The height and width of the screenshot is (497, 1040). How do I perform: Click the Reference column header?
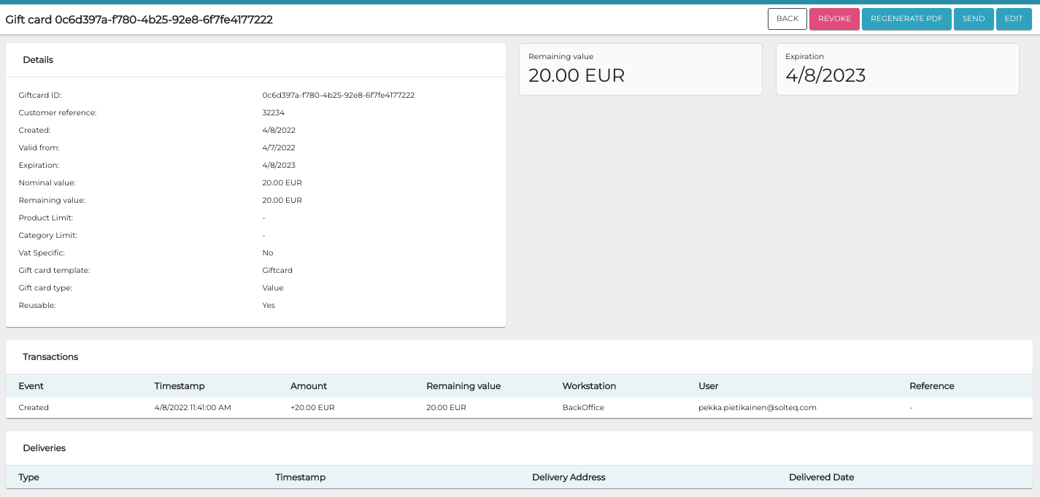click(x=931, y=386)
